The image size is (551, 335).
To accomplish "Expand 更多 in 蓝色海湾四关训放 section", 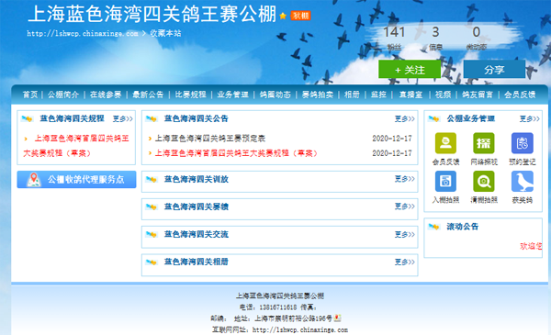I will [x=404, y=179].
